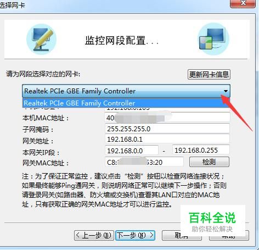The image size is (259, 250).
Task: Click the 网关地址 field showing 192.168.0.1
Action: click(167, 139)
